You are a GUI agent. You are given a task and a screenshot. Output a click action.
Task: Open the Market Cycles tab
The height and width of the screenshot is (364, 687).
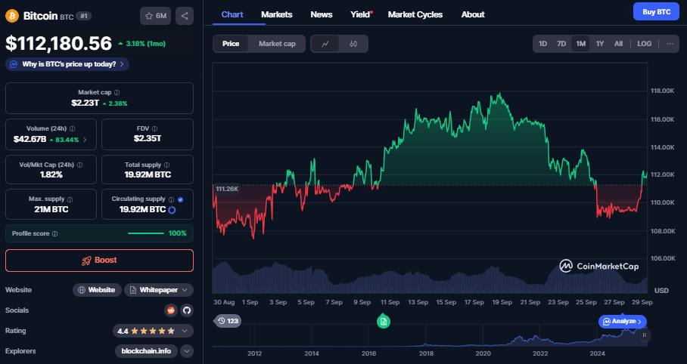[x=415, y=14]
